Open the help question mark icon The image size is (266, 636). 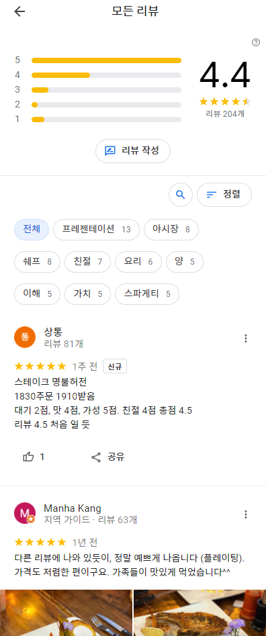click(x=256, y=42)
